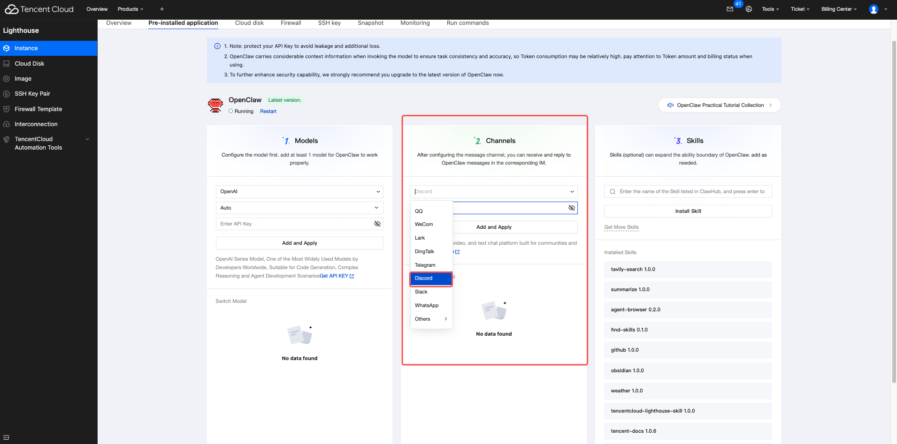The image size is (897, 444).
Task: Toggle API Key visibility in Models panel
Action: [x=377, y=224]
